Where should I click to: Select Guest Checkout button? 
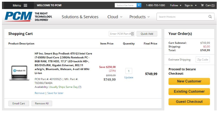tap(189, 102)
